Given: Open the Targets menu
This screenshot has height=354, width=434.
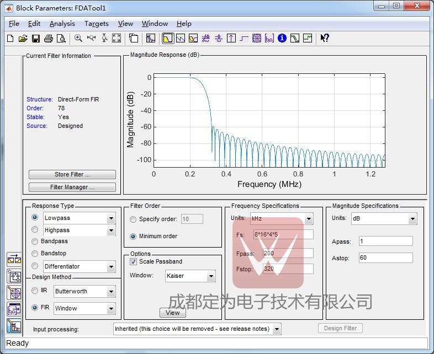Looking at the screenshot, I should (x=96, y=24).
